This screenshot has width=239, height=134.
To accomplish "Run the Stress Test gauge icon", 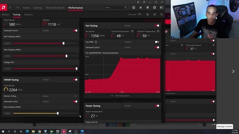I will (140, 15).
